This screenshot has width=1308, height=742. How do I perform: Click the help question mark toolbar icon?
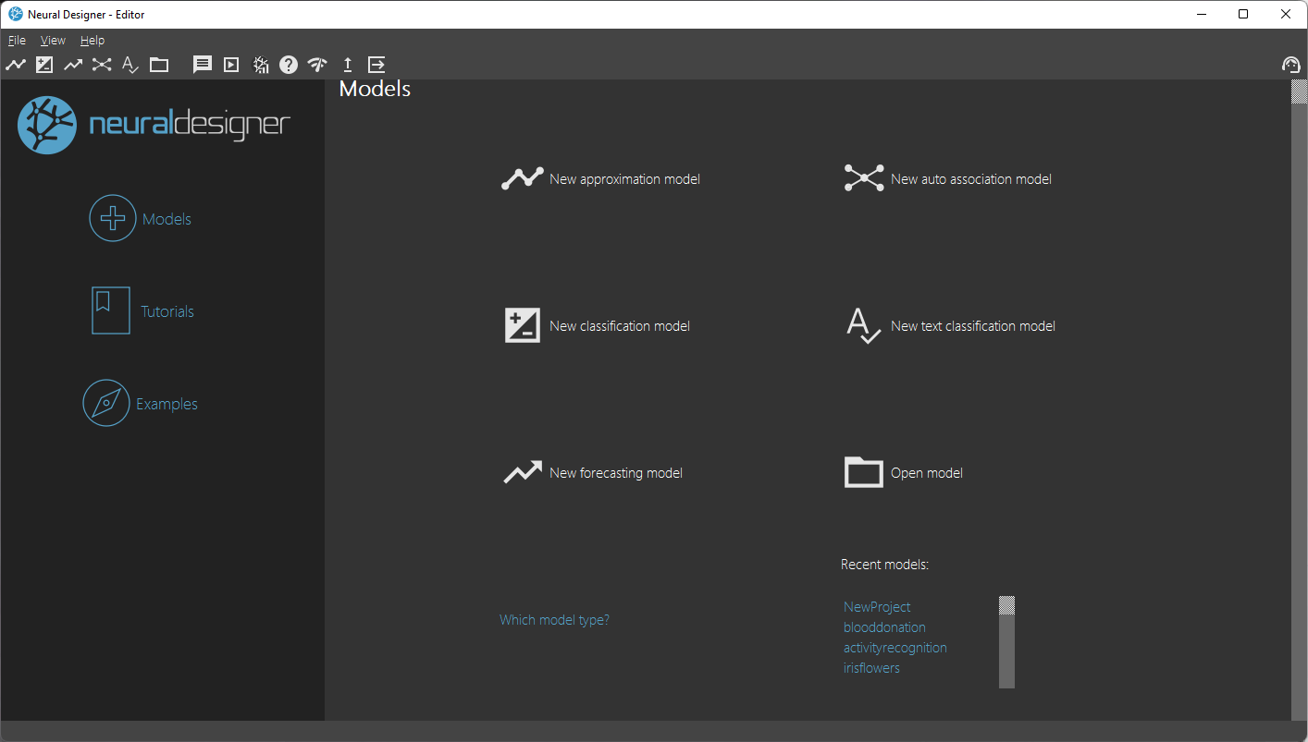click(x=288, y=65)
